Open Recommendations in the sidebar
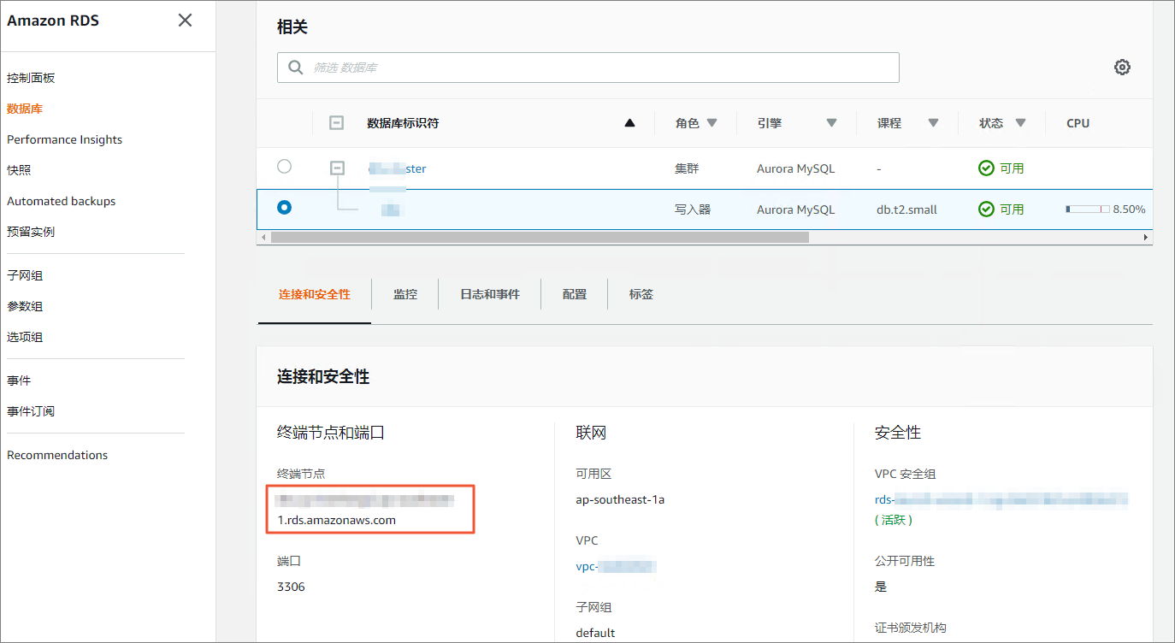The image size is (1175, 643). pyautogui.click(x=57, y=455)
